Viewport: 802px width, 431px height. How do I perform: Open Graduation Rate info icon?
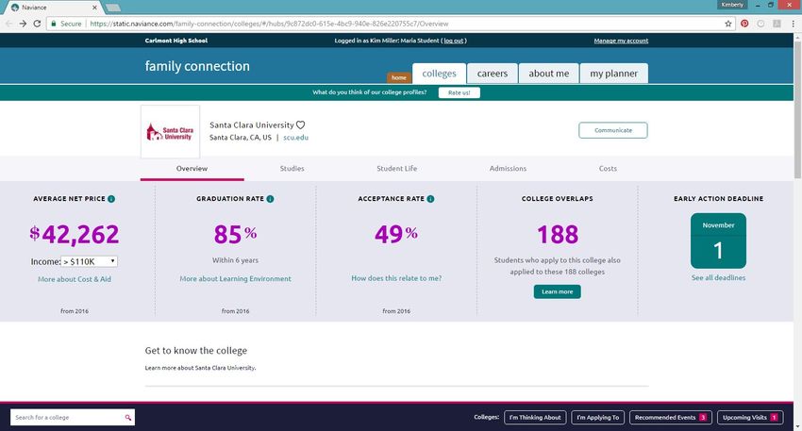pyautogui.click(x=270, y=199)
